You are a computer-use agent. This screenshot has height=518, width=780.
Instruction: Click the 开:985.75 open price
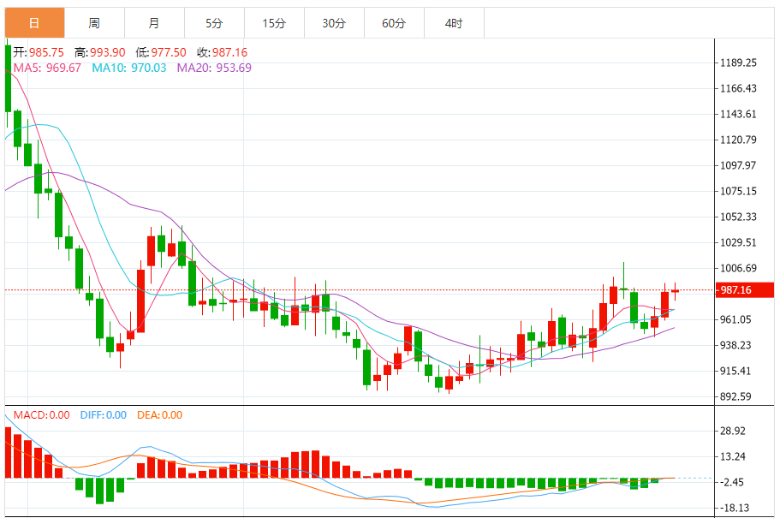coord(39,52)
